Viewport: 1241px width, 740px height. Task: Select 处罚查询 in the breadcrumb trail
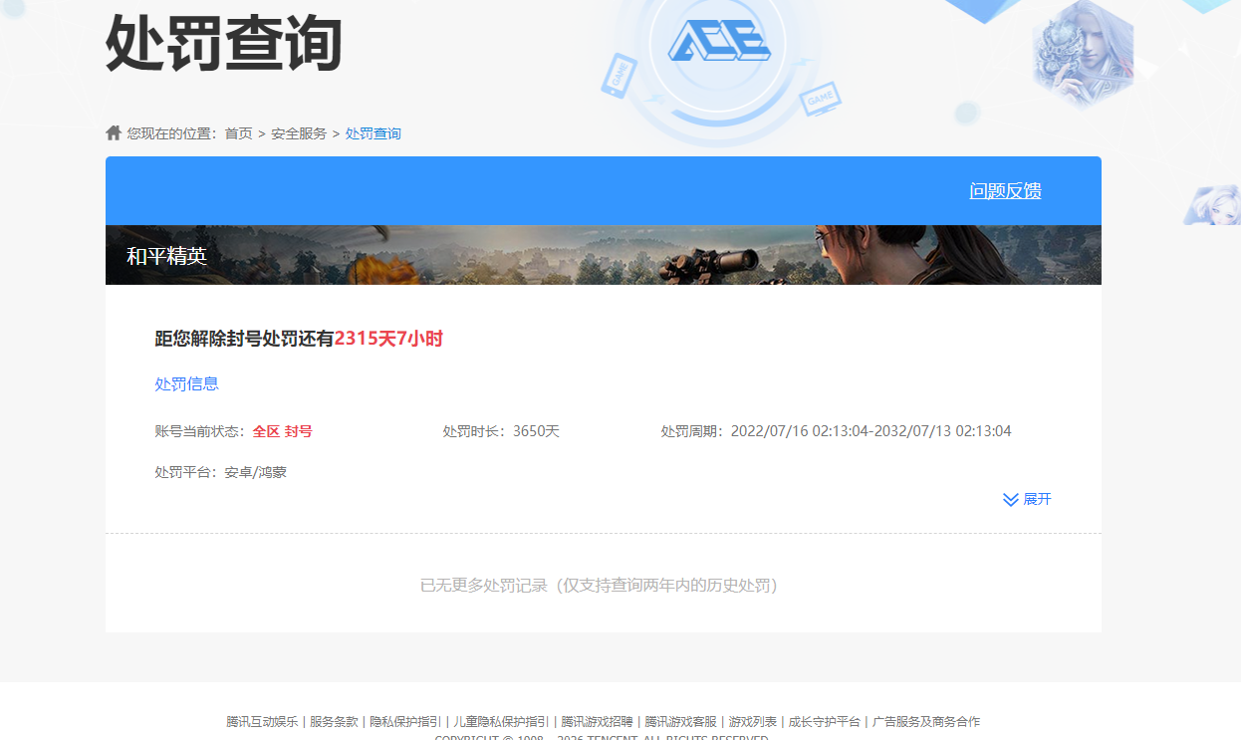tap(373, 132)
